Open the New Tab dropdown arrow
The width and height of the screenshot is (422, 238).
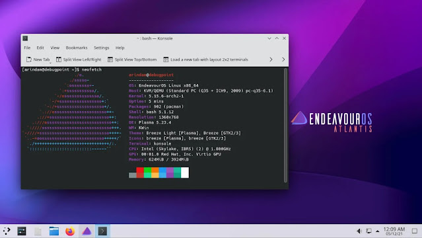50,63
